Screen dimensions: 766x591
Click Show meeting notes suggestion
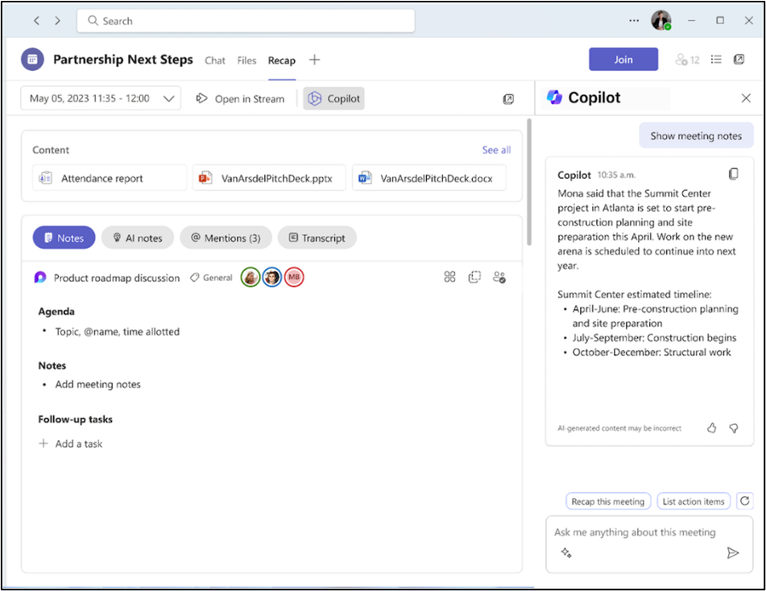pos(696,136)
